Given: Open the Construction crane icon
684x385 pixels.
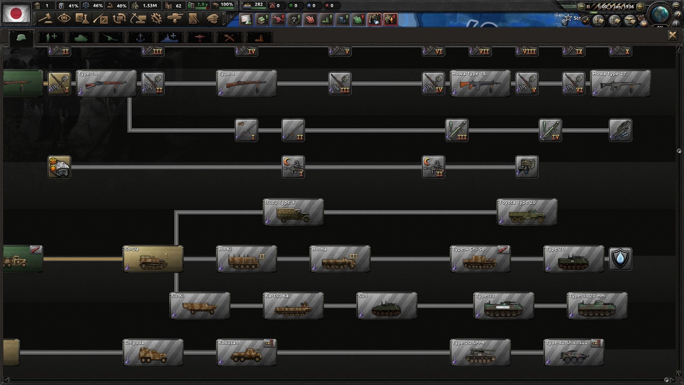Looking at the screenshot, I should (138, 19).
